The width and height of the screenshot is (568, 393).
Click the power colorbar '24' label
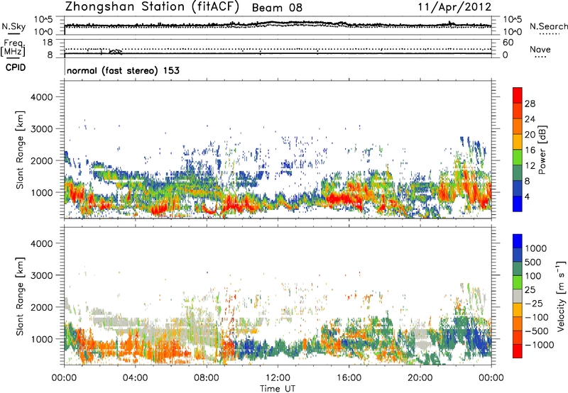pyautogui.click(x=530, y=119)
